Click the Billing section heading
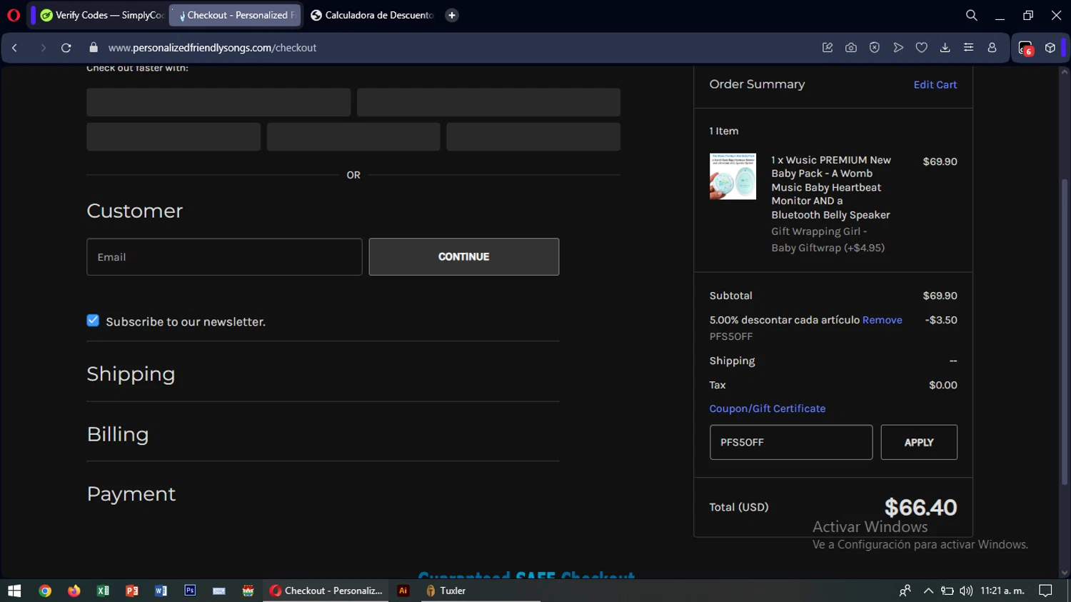 (x=118, y=434)
